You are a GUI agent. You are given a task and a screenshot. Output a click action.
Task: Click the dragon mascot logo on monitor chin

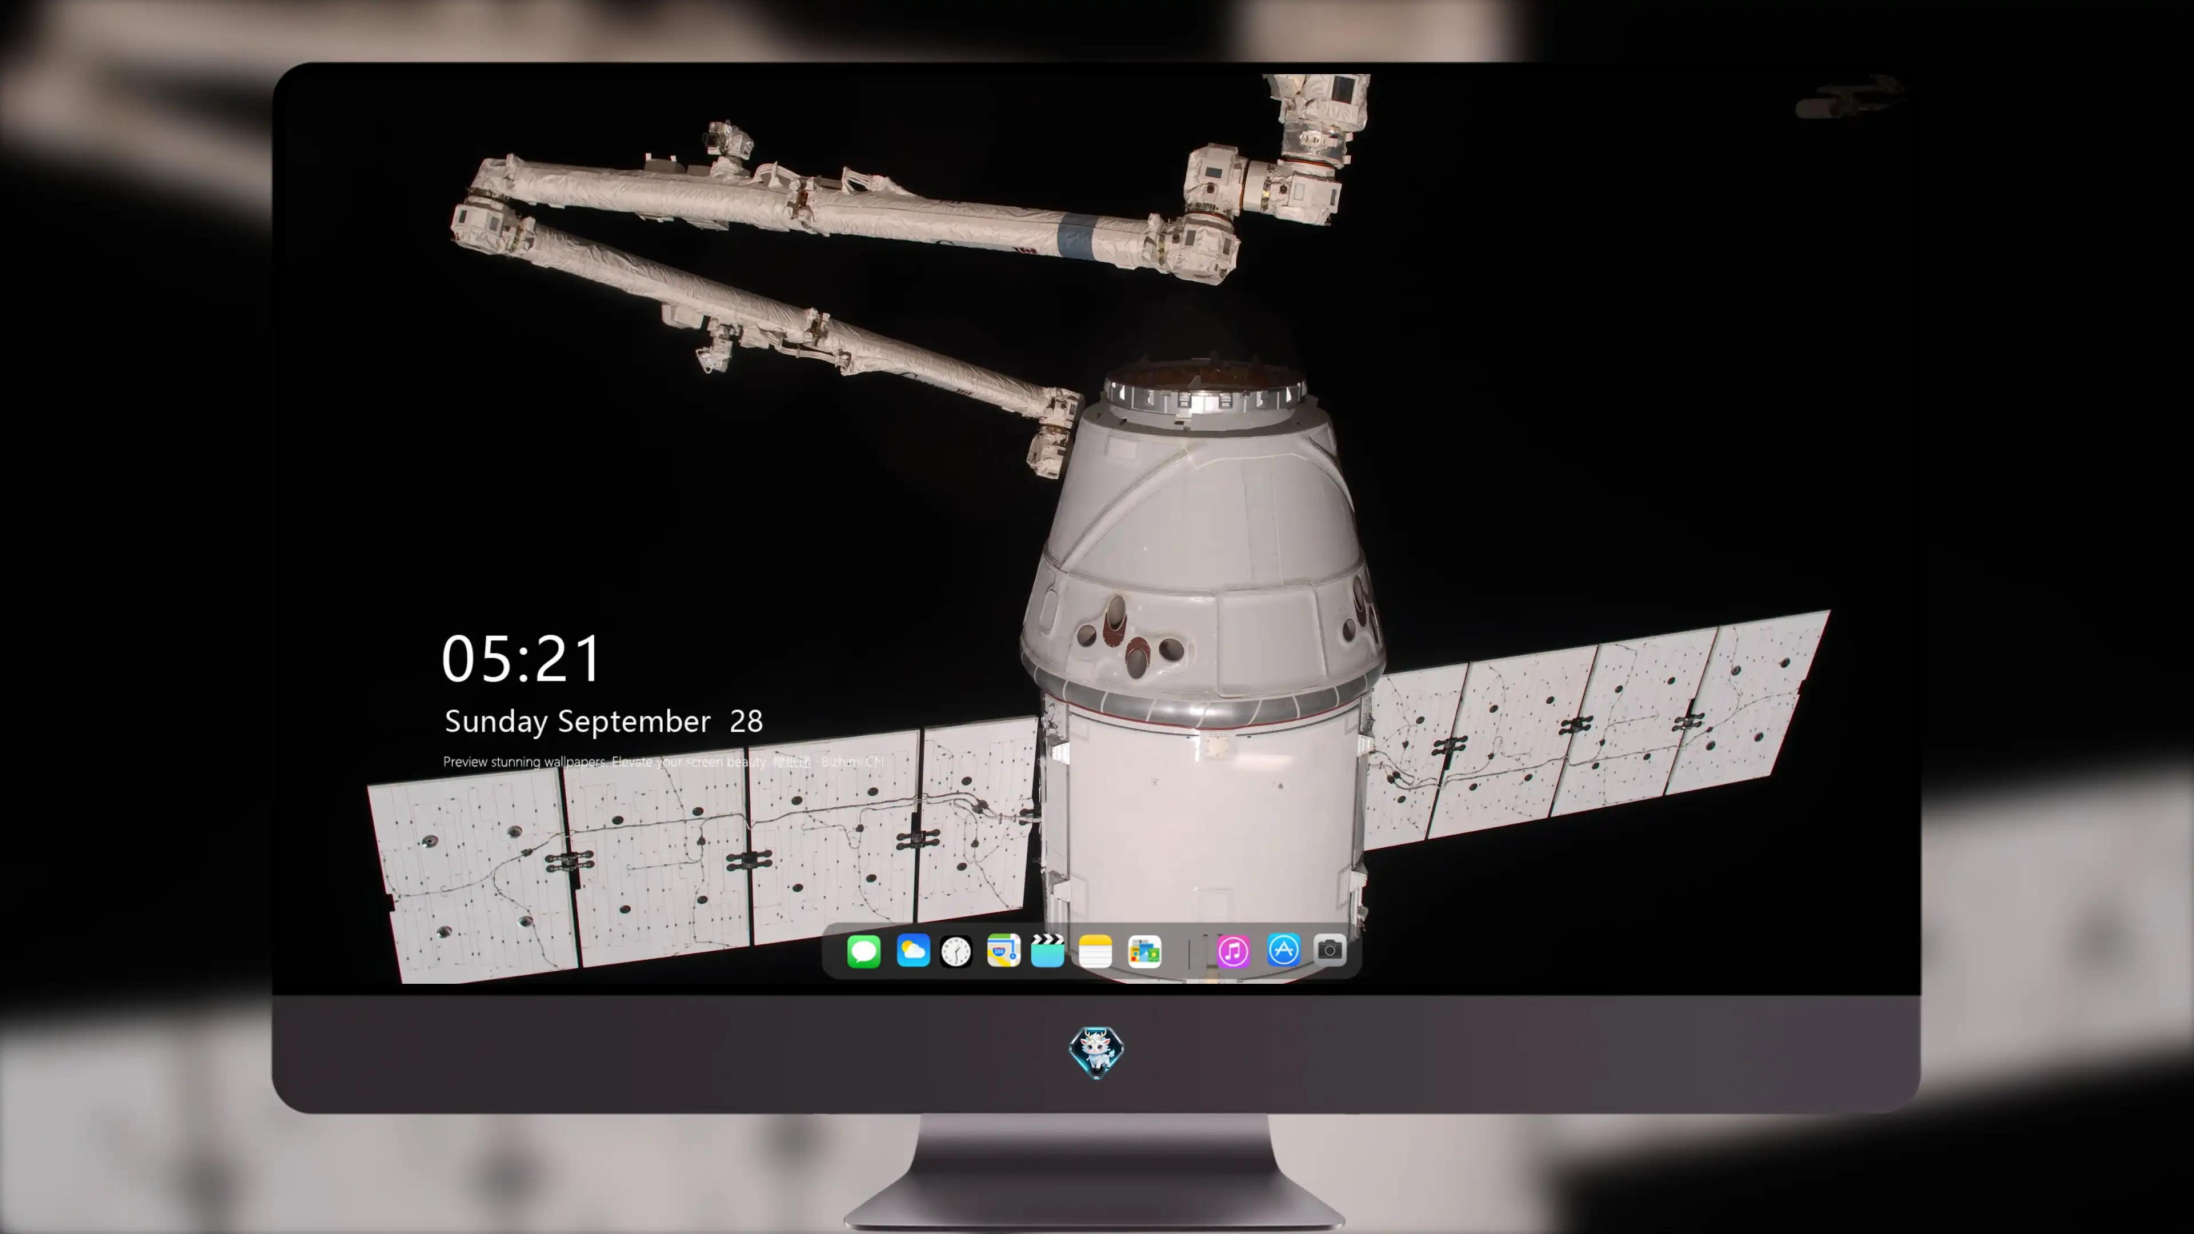click(1096, 1052)
